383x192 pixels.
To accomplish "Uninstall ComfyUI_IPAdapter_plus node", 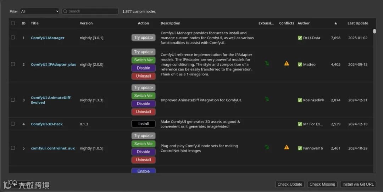I will point(143,76).
